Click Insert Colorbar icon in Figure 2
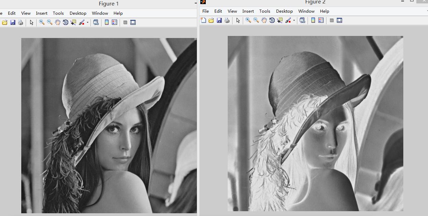The image size is (428, 216). tap(313, 21)
